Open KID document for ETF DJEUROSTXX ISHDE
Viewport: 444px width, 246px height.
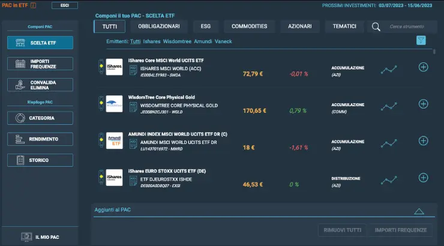(x=133, y=181)
